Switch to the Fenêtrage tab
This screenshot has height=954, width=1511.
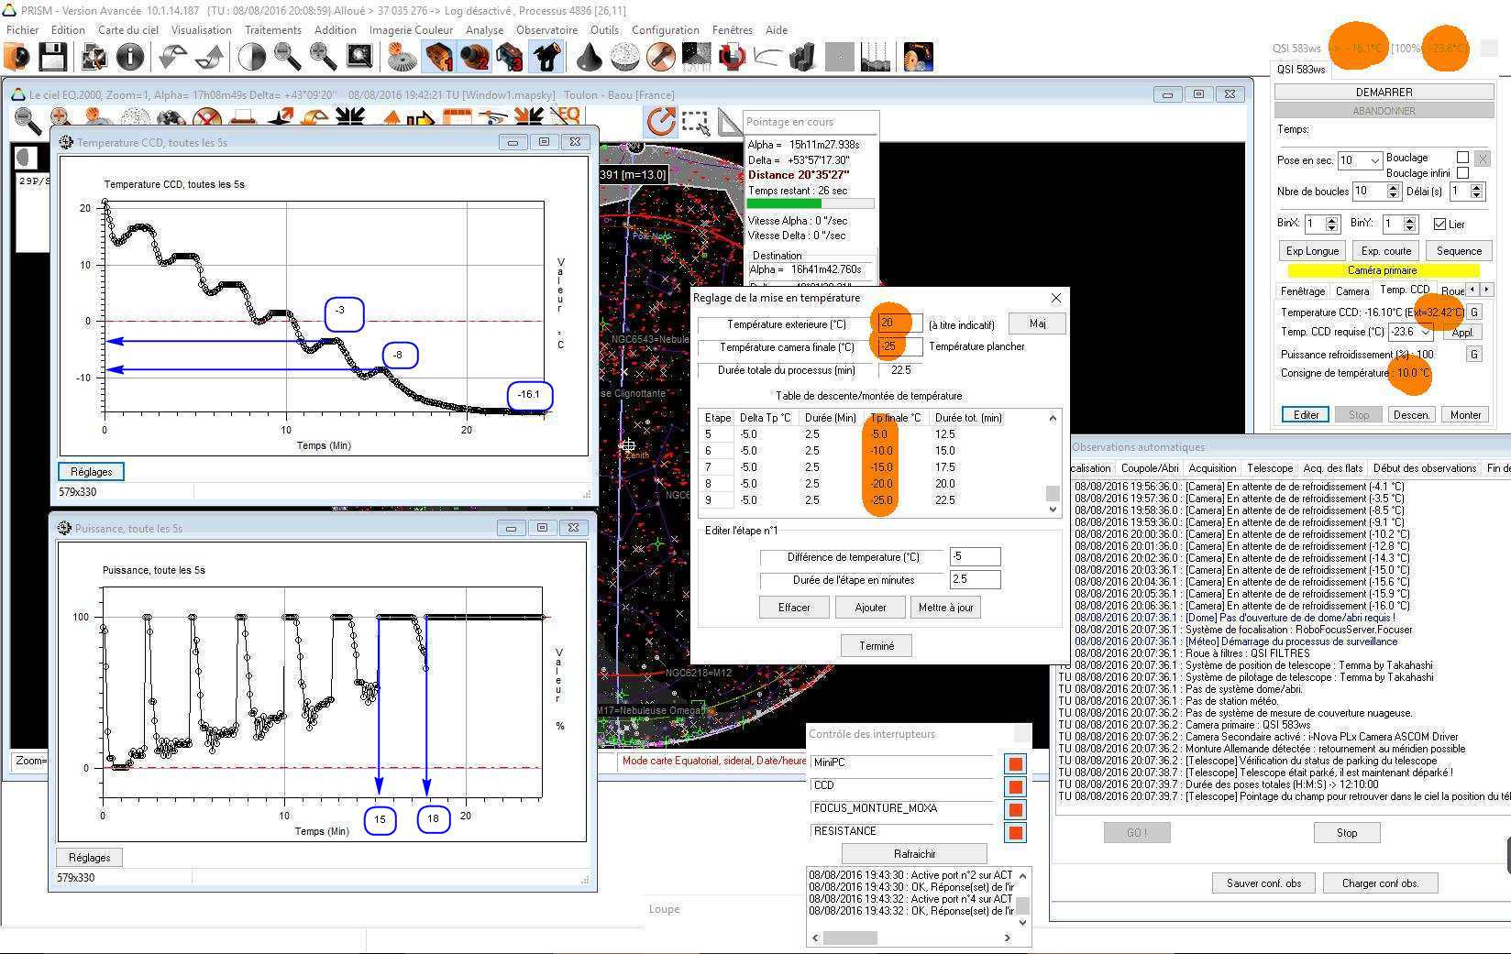pyautogui.click(x=1302, y=291)
